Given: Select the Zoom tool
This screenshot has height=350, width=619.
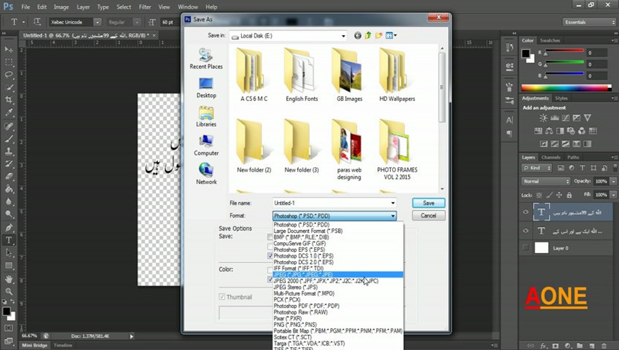Looking at the screenshot, I should click(9, 292).
